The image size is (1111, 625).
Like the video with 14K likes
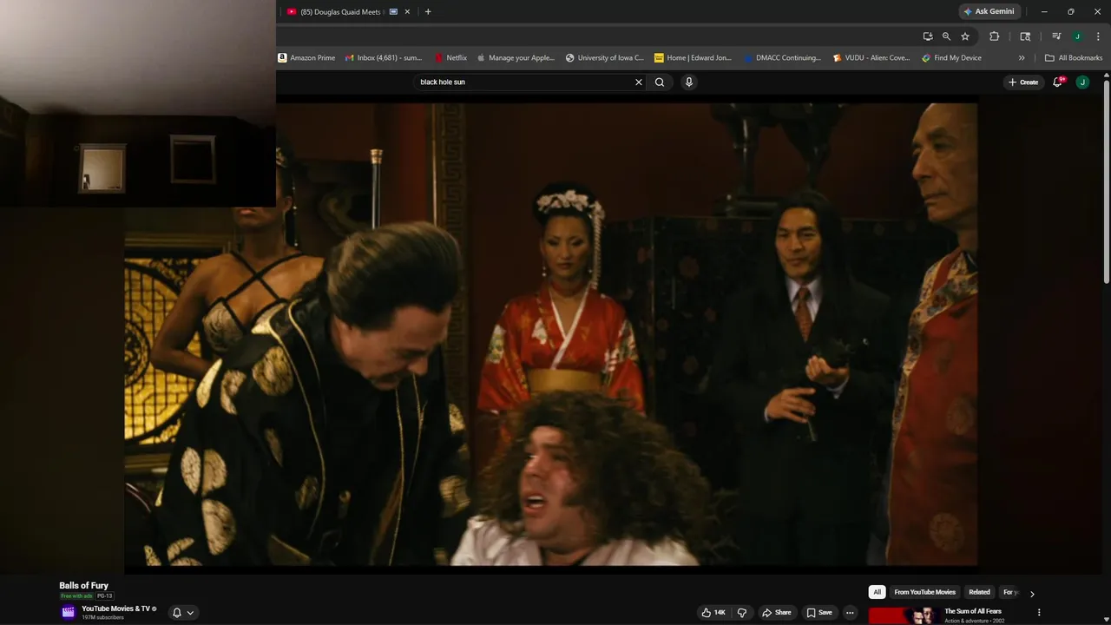(x=713, y=613)
